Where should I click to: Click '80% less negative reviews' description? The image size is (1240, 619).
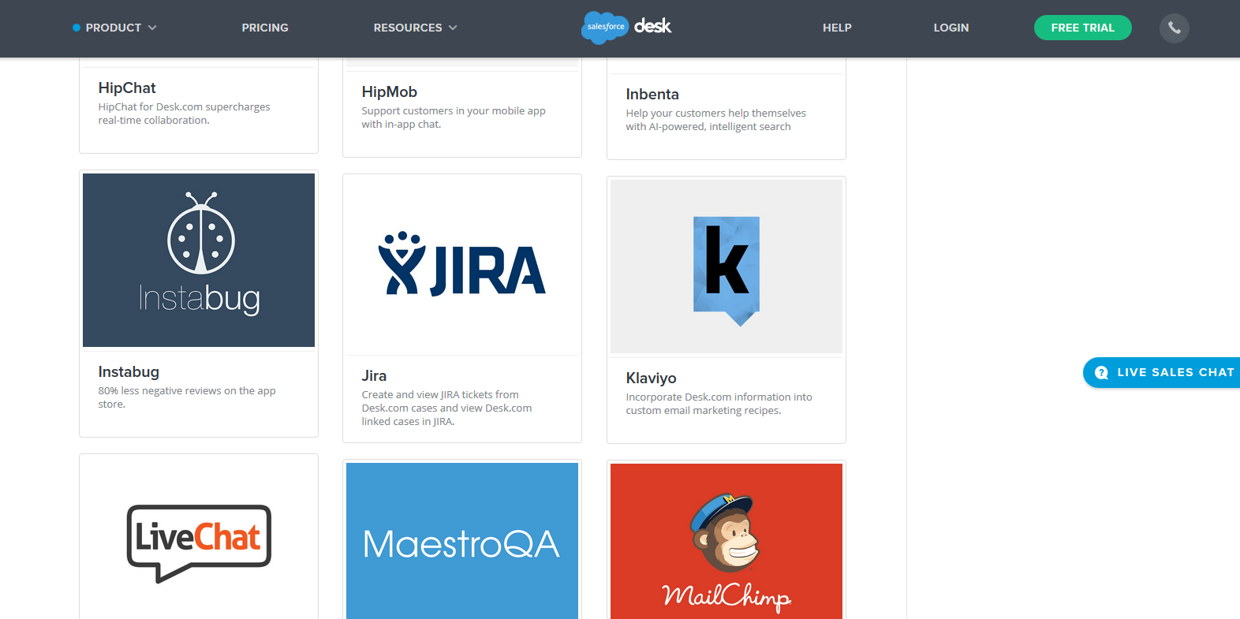(187, 397)
